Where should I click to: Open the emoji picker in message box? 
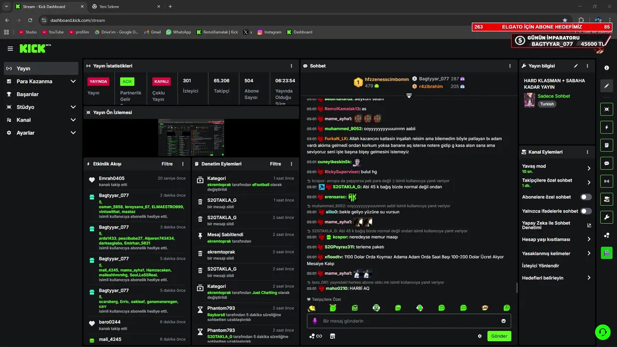click(x=503, y=321)
